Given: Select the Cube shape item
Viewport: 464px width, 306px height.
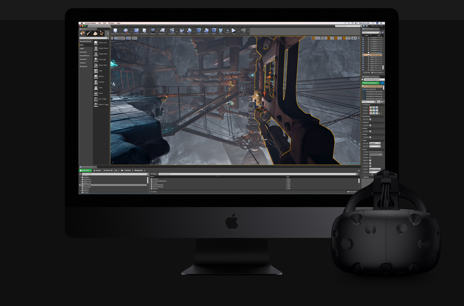Looking at the screenshot, I should [102, 71].
